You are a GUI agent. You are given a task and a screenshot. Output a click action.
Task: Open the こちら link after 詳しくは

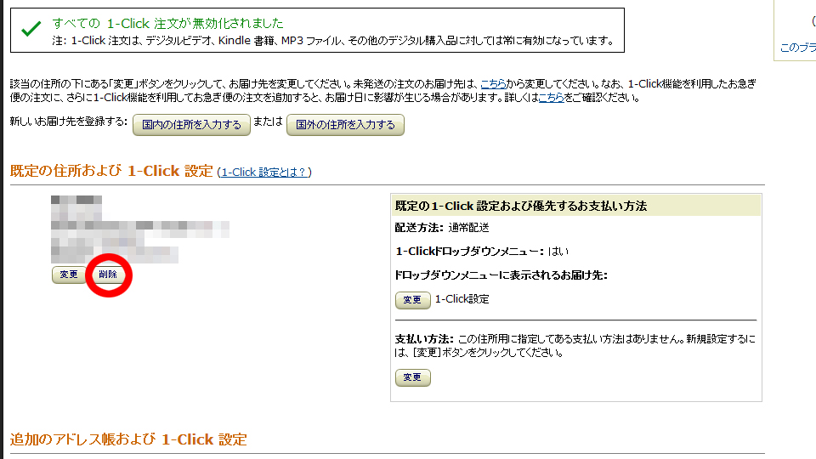(551, 98)
